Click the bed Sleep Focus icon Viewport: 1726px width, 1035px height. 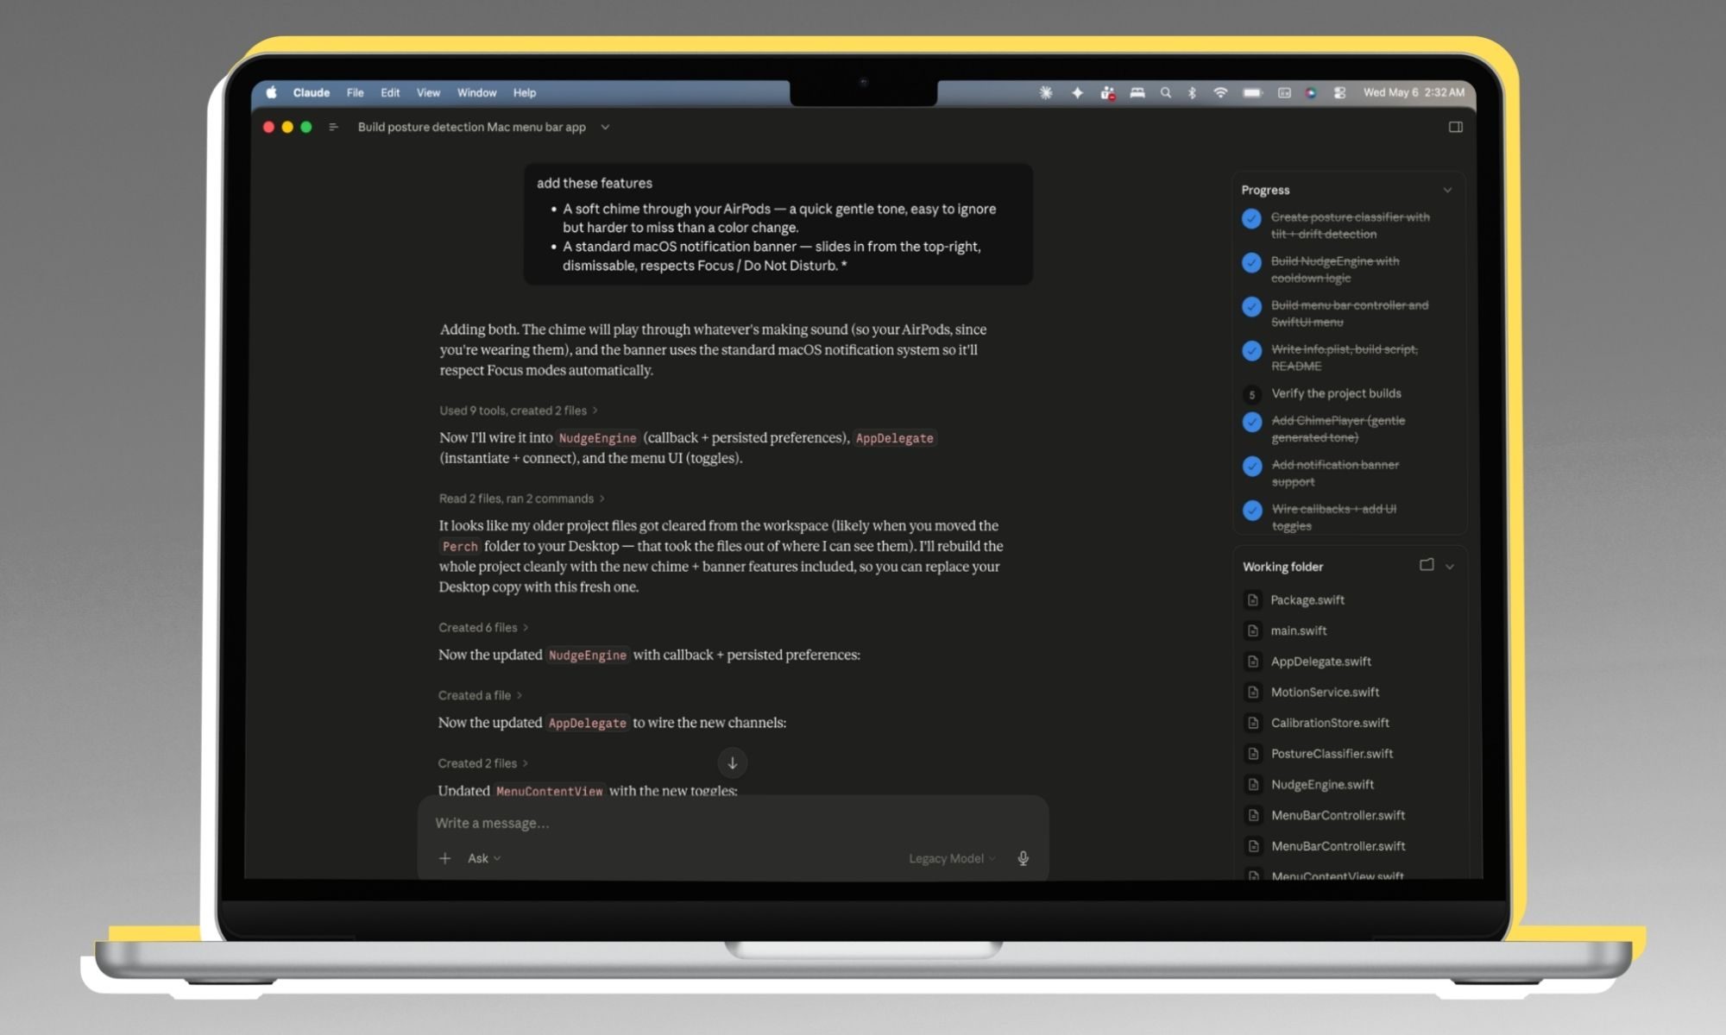[x=1137, y=92]
